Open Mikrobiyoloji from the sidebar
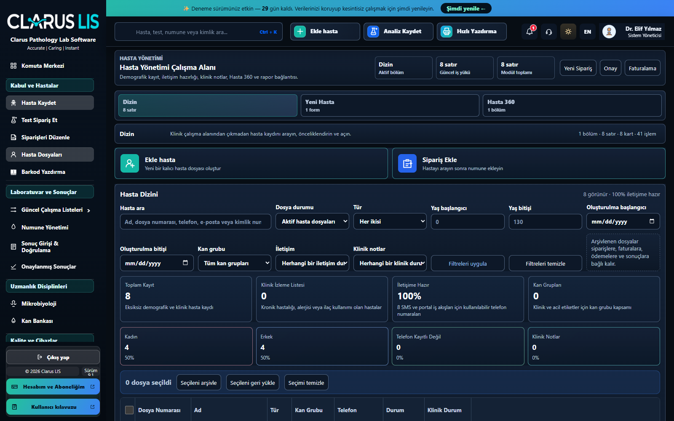674x421 pixels. (x=50, y=304)
